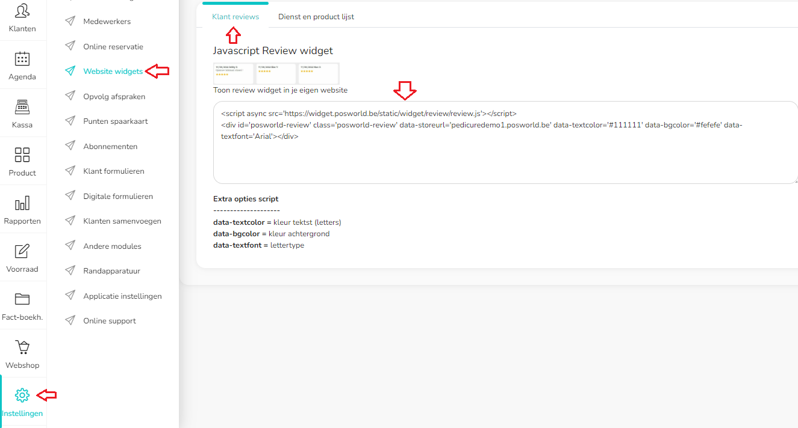Viewport: 798px width, 428px height.
Task: Go to Andere modules page
Action: (113, 246)
